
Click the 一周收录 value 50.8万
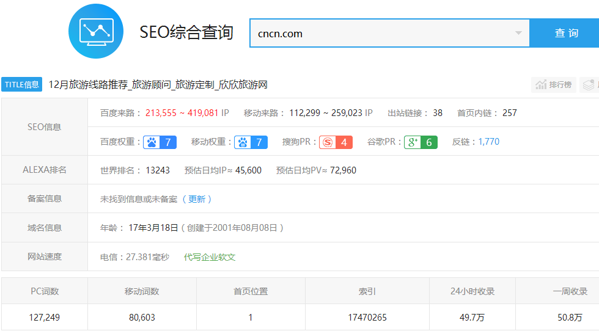[x=570, y=317]
